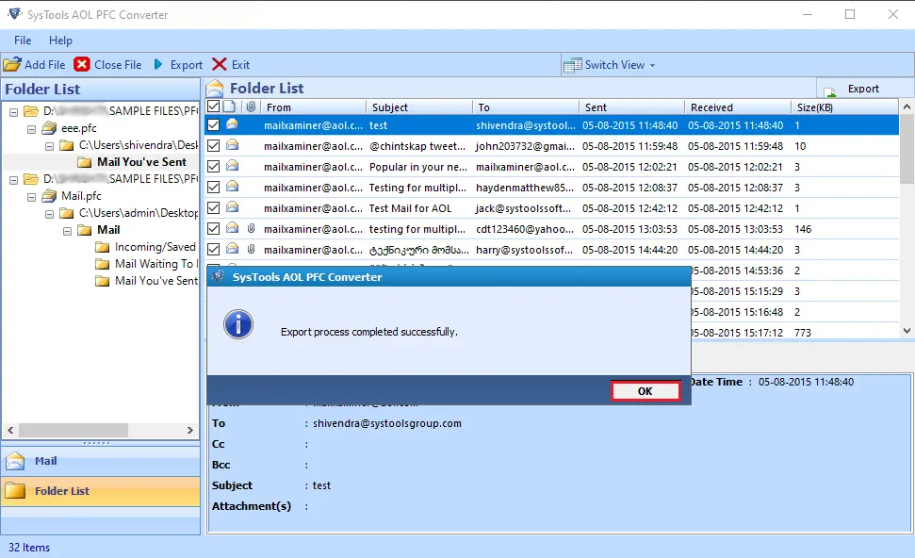
Task: Switch to the Folder List pane tab
Action: pyautogui.click(x=101, y=491)
